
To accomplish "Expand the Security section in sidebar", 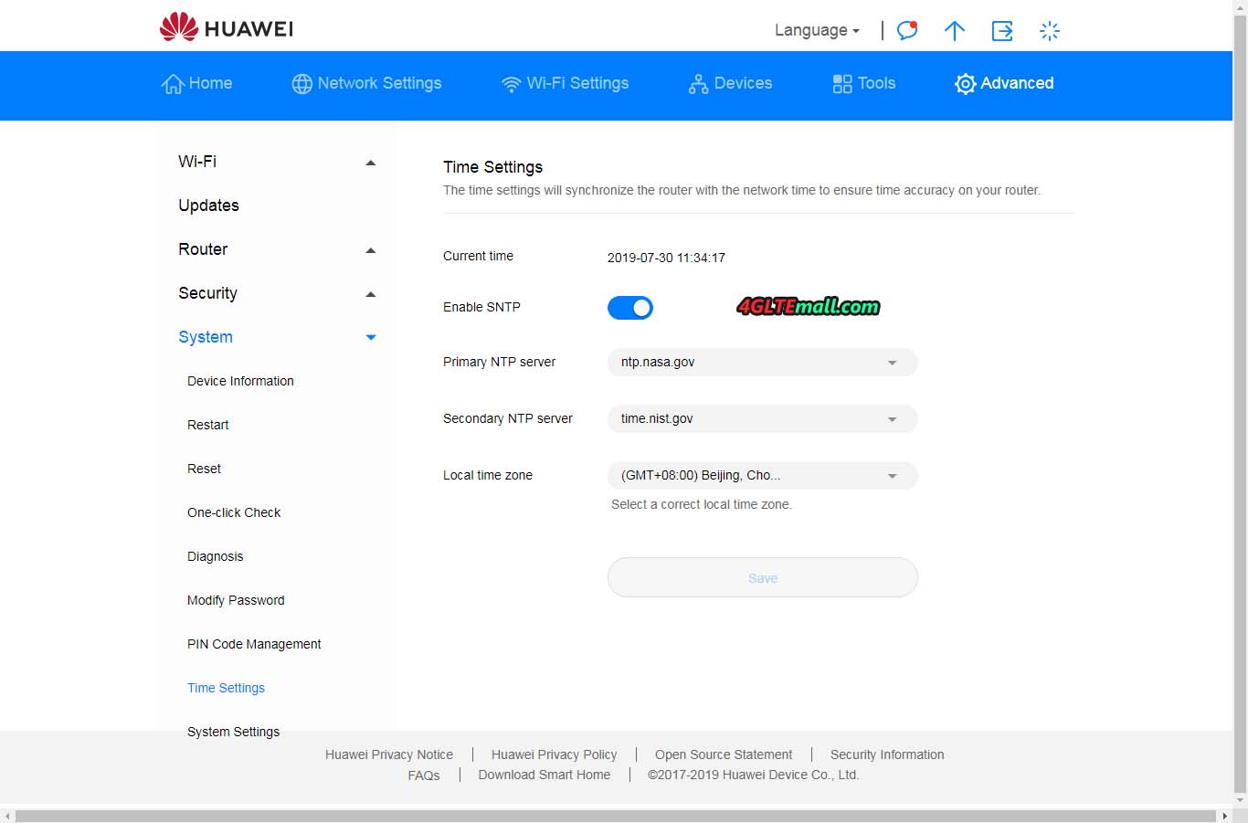I will (x=370, y=294).
